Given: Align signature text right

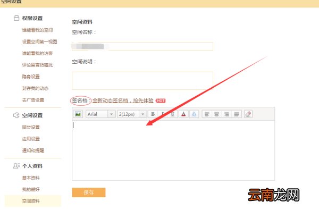Looking at the screenshot, I should coord(226,114).
